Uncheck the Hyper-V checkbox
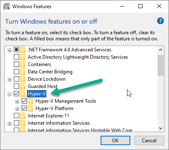 (x=16, y=94)
